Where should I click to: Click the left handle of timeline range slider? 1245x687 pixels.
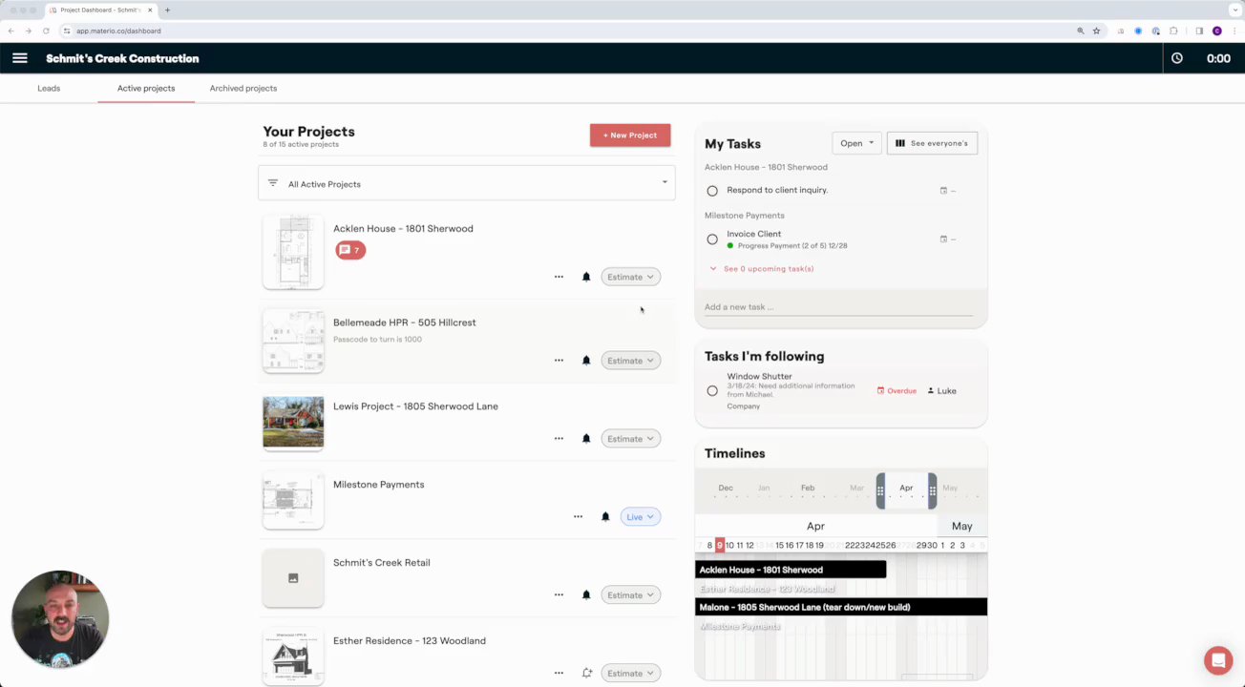[880, 490]
